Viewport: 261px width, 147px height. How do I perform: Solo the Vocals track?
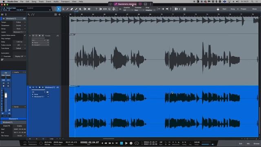tap(36, 36)
